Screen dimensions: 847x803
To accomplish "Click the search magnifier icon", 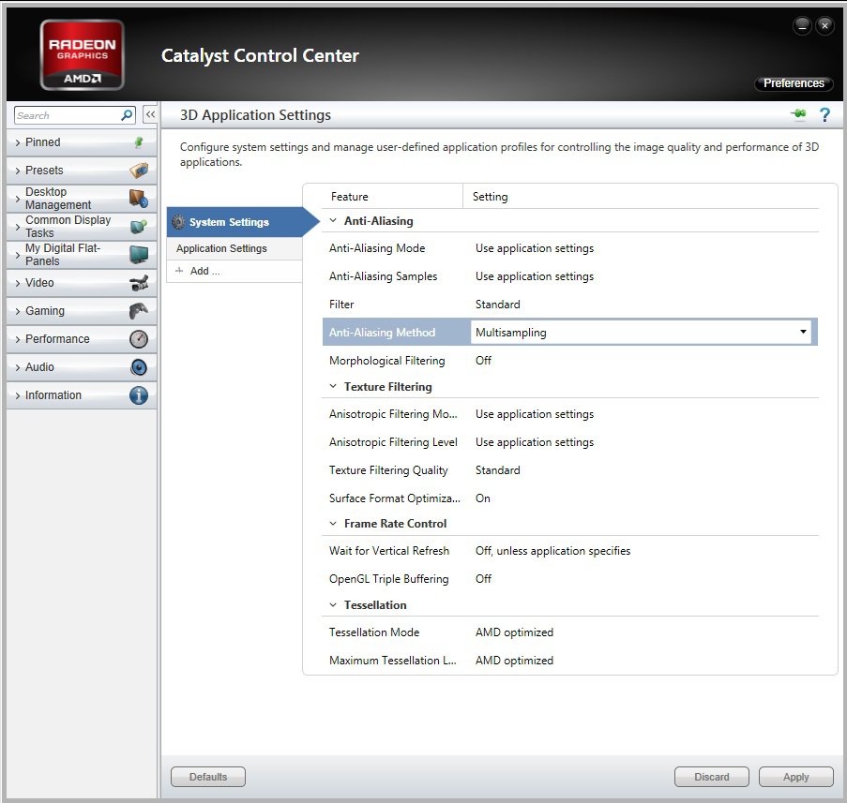I will pos(127,115).
